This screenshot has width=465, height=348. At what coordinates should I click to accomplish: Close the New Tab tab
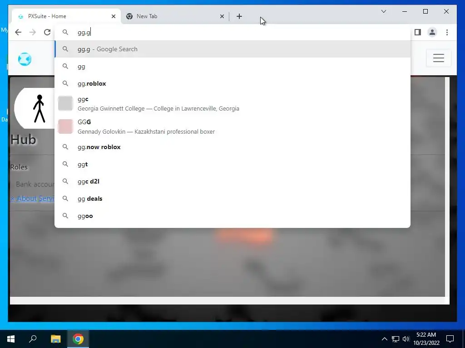222,17
